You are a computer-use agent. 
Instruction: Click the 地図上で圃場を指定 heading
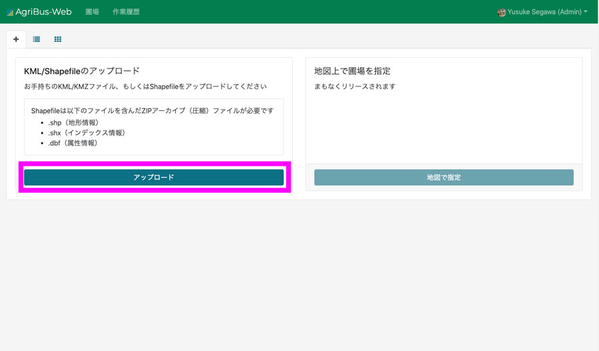(352, 71)
